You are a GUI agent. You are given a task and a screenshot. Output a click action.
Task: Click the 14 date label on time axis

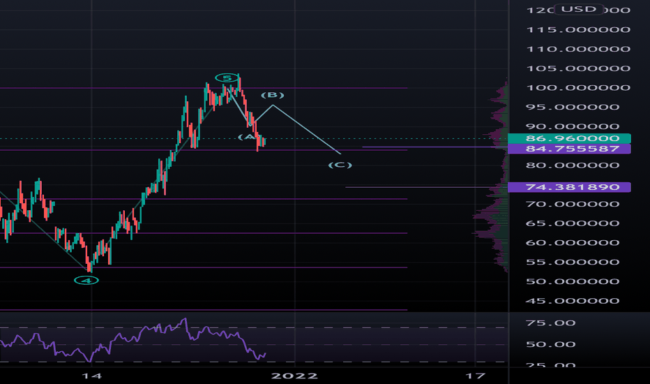[x=91, y=376]
